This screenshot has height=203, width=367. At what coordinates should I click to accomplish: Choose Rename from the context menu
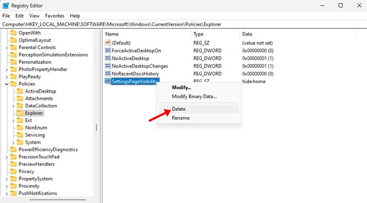pos(199,118)
